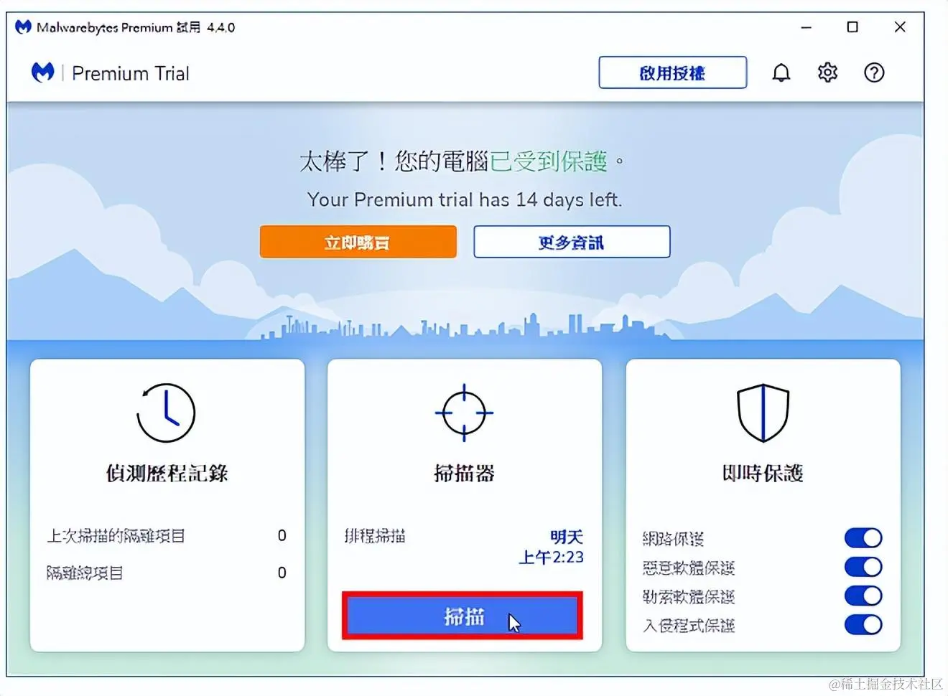This screenshot has width=948, height=696.
Task: Click the crosshair scanner icon
Action: tap(464, 413)
